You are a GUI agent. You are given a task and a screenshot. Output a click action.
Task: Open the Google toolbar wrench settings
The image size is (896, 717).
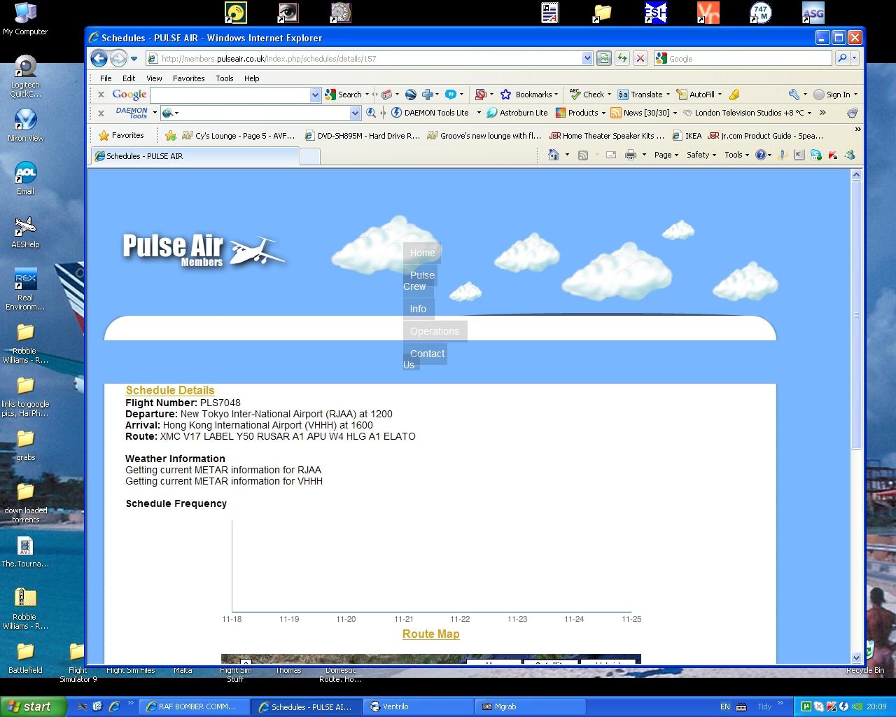(x=794, y=95)
